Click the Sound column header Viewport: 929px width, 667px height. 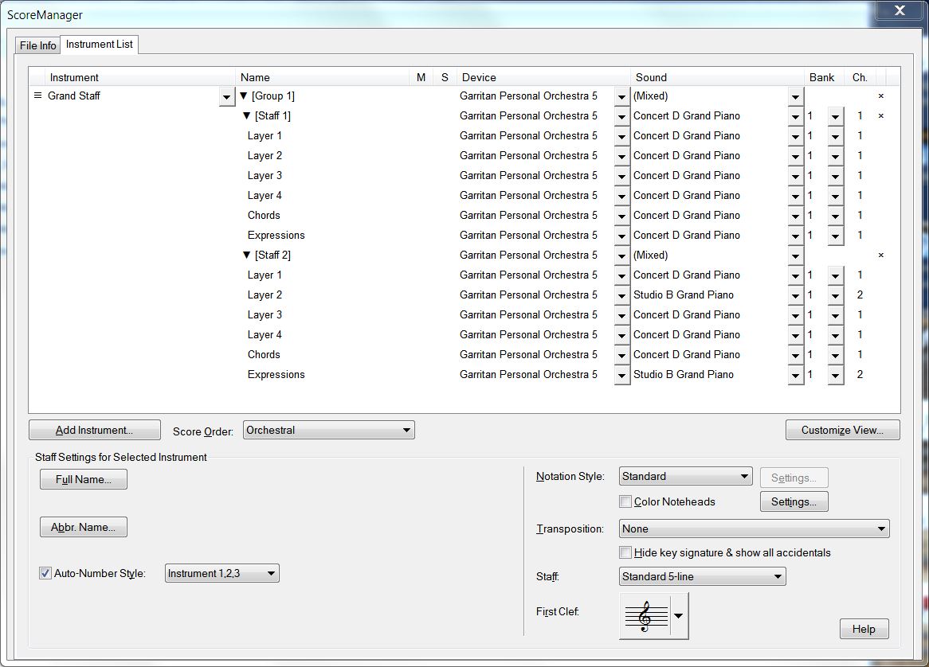click(651, 77)
